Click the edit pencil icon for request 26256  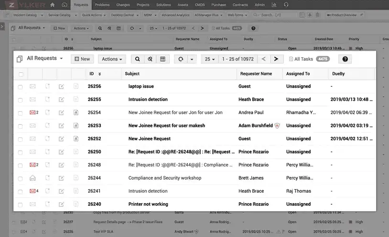(x=61, y=86)
